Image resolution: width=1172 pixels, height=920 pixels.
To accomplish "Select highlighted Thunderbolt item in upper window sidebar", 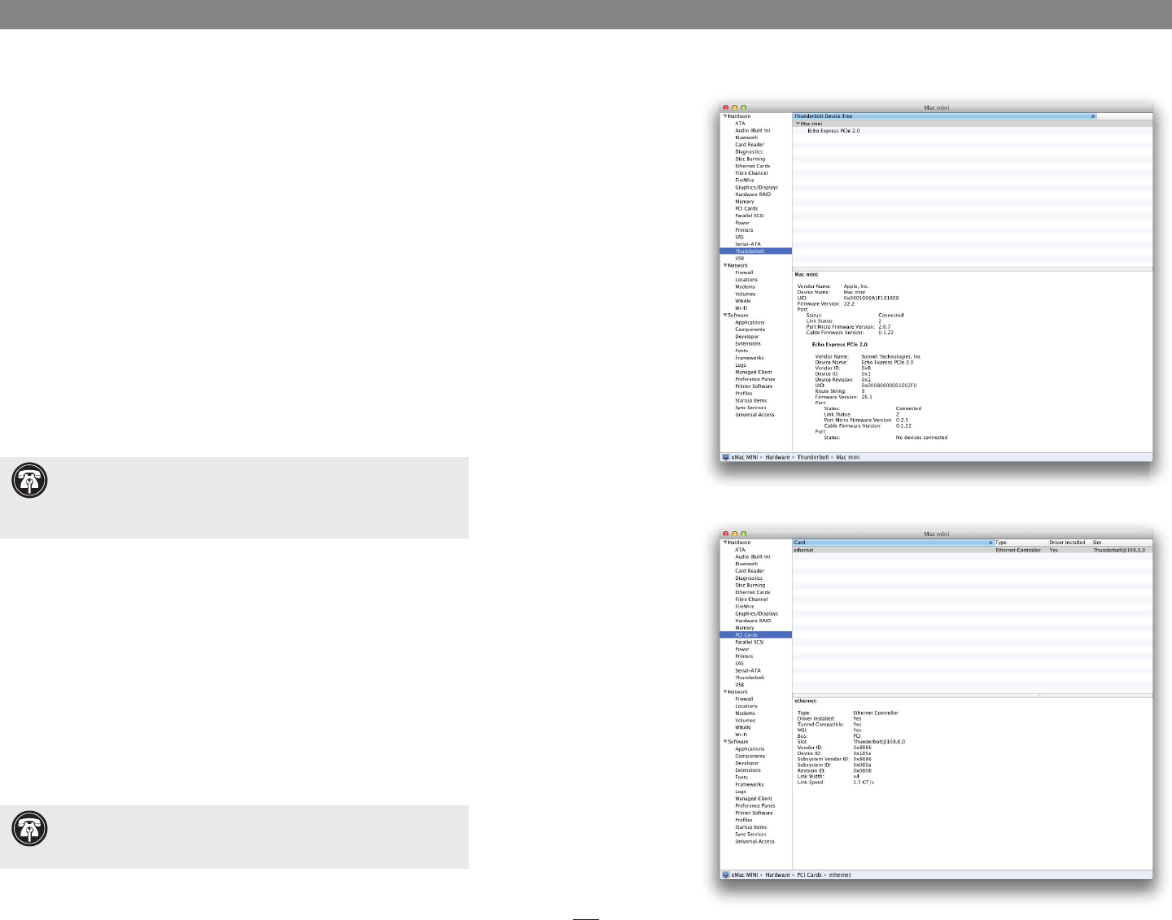I will 755,251.
